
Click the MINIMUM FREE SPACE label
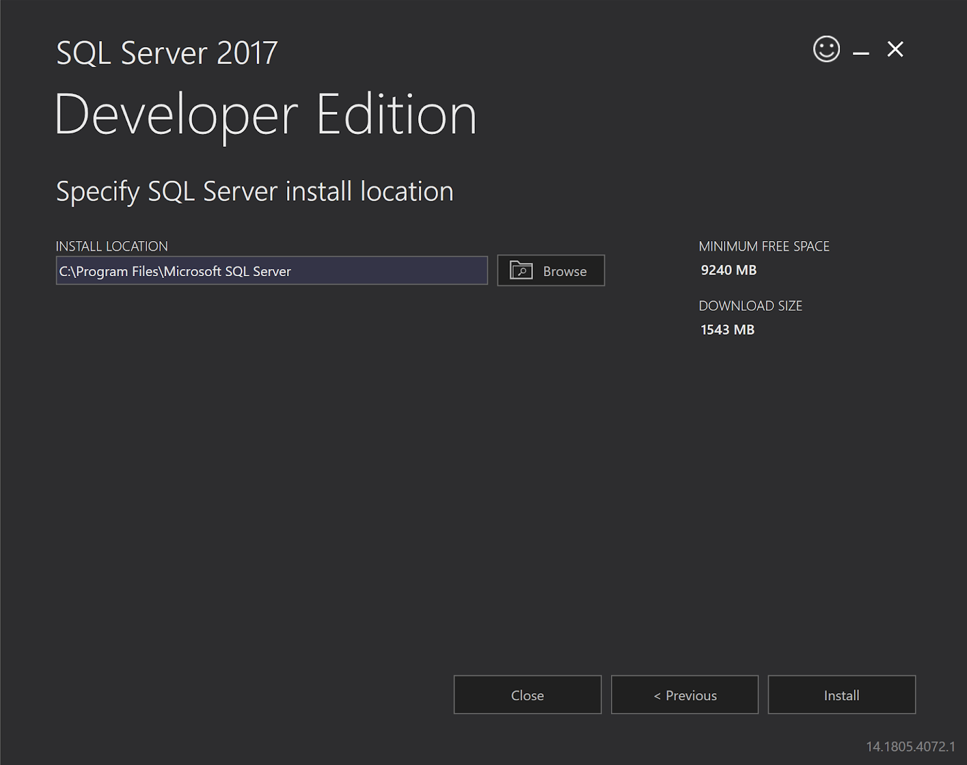pos(764,246)
